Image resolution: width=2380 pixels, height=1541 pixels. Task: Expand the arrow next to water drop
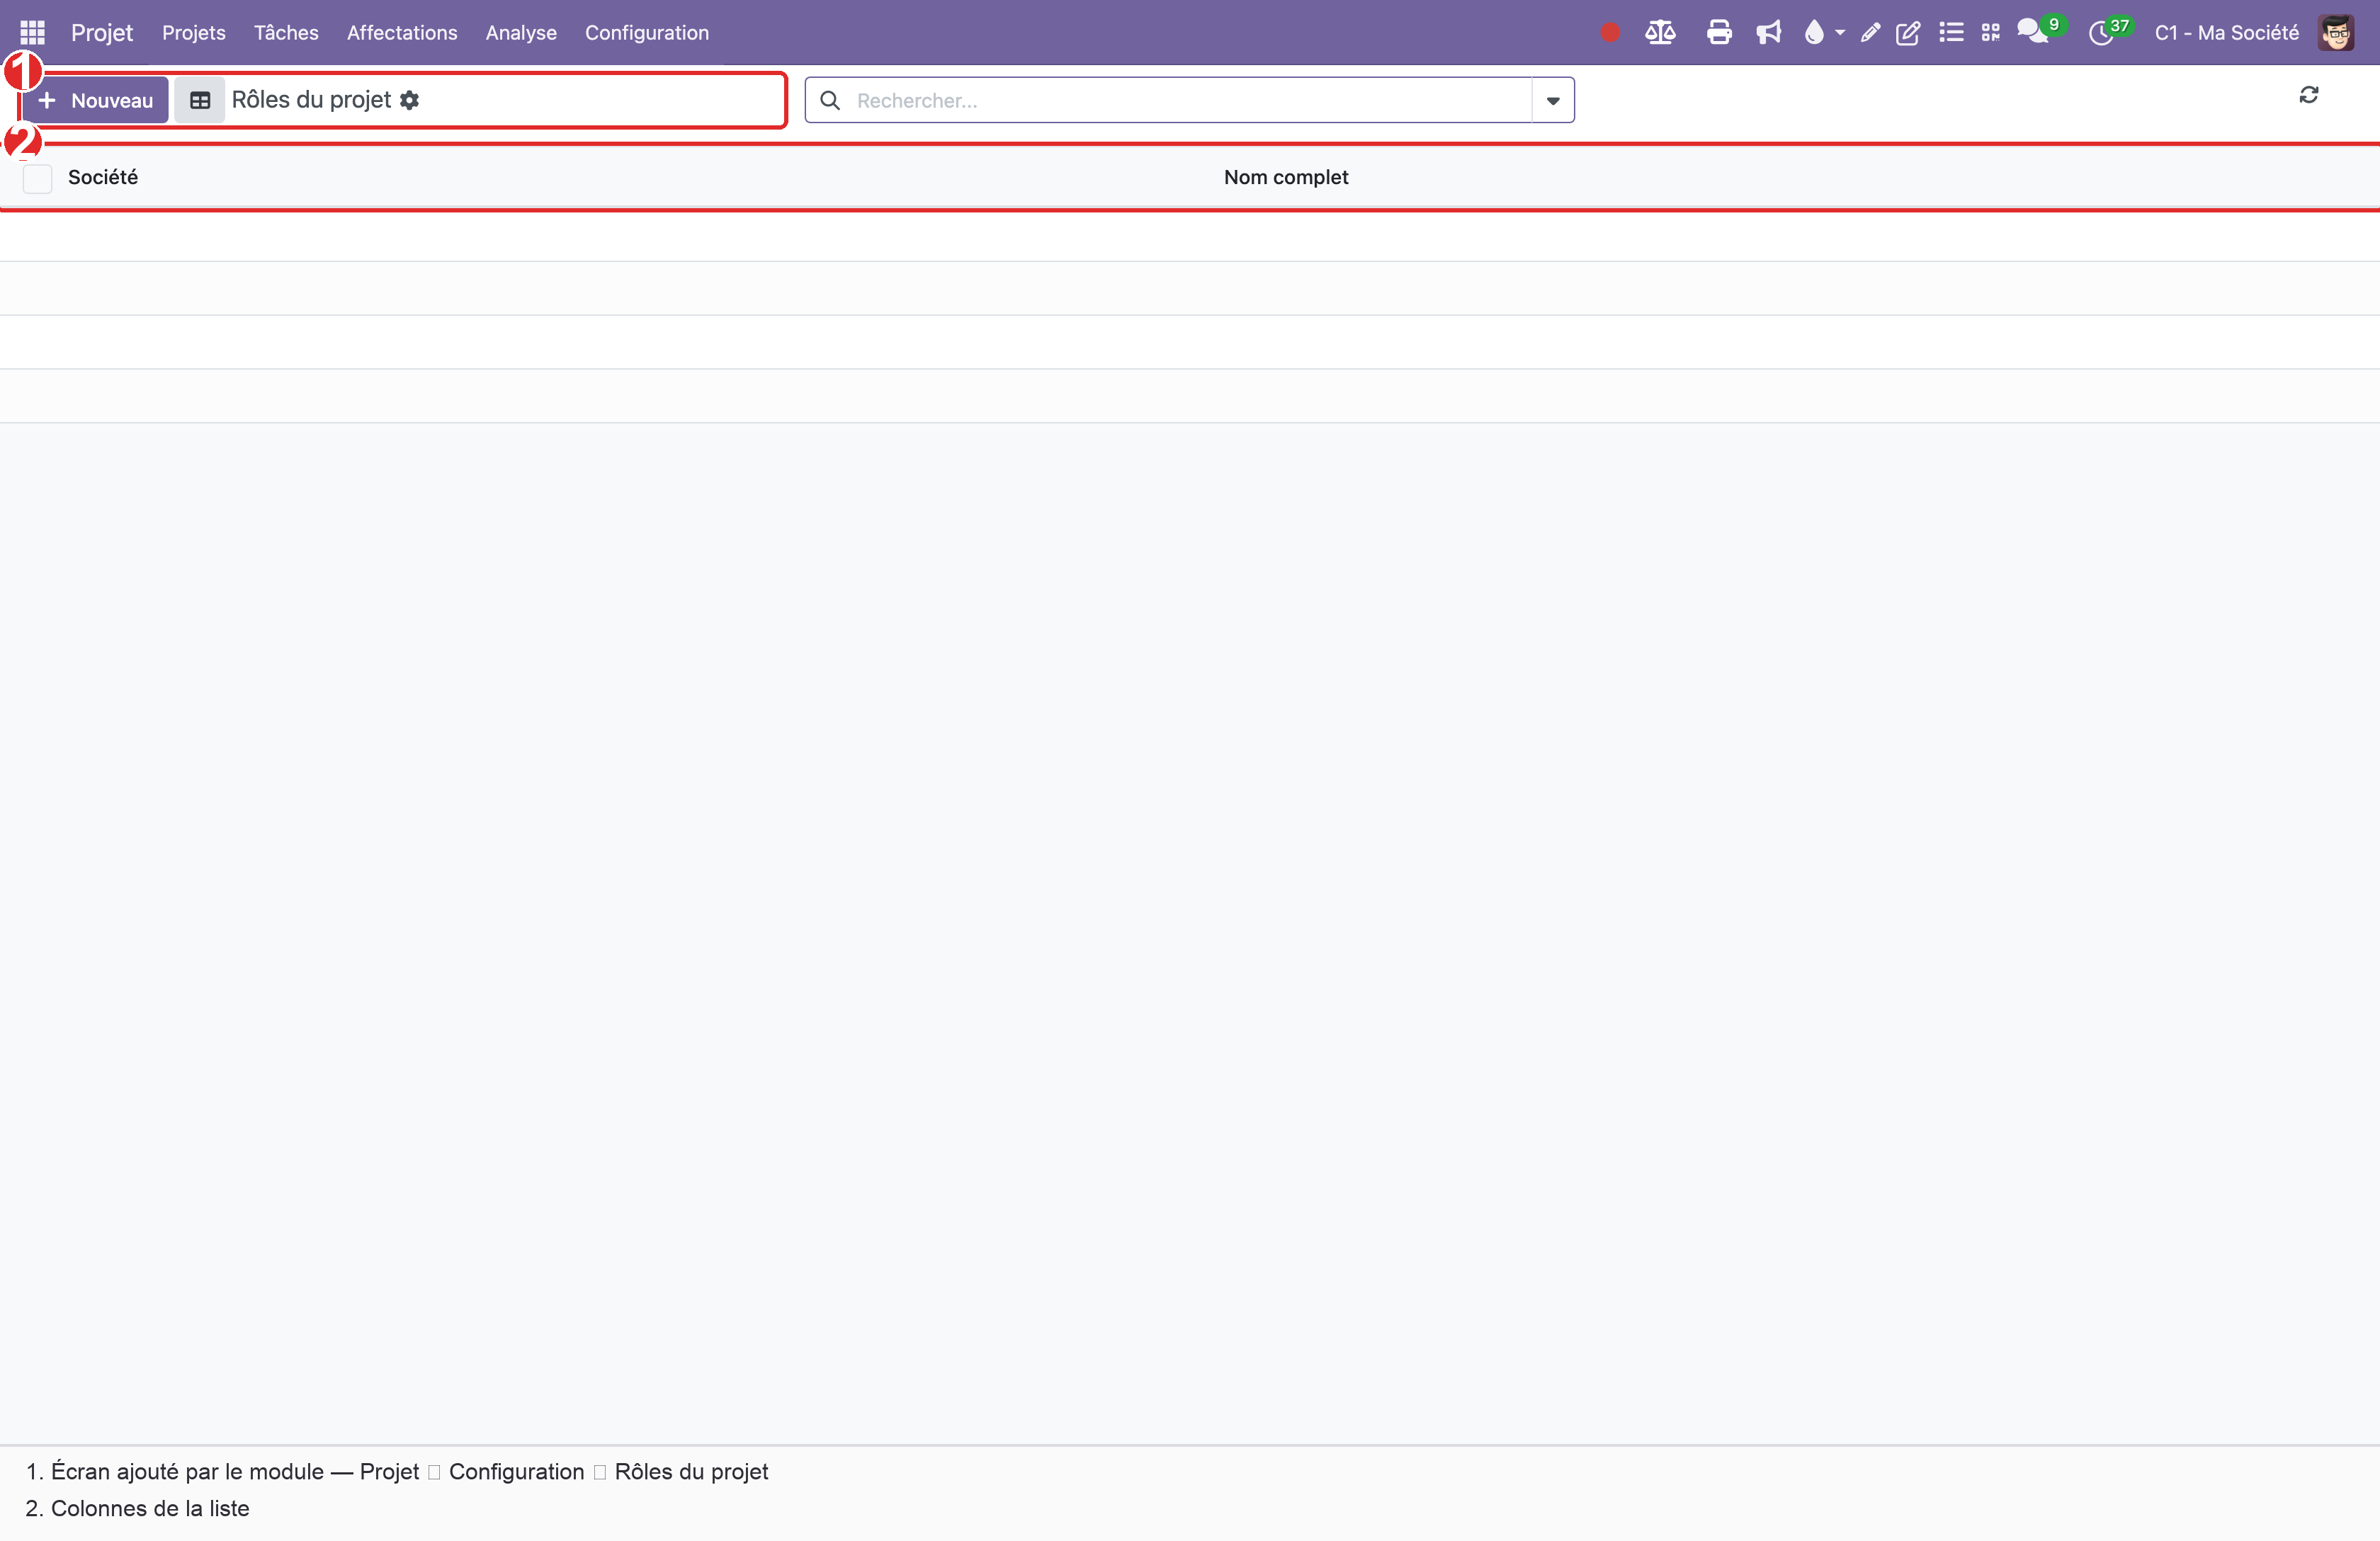1840,33
